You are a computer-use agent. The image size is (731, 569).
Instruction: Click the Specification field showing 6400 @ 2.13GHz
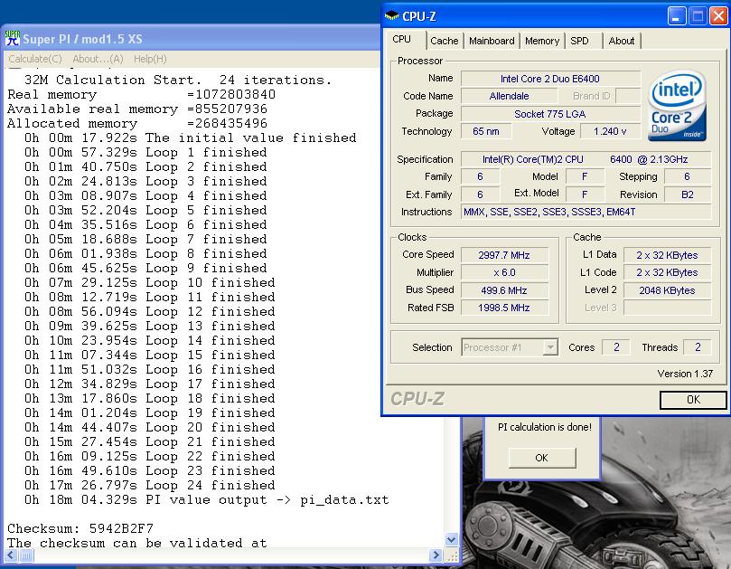click(586, 159)
